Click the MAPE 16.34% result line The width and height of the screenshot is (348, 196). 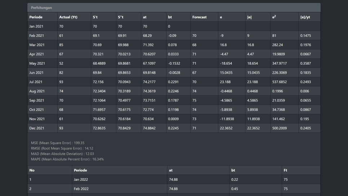tap(67, 159)
